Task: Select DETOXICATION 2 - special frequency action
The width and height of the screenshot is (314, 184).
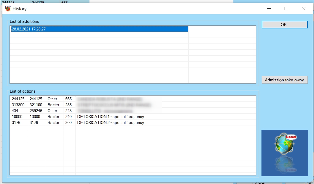Action: coord(111,123)
